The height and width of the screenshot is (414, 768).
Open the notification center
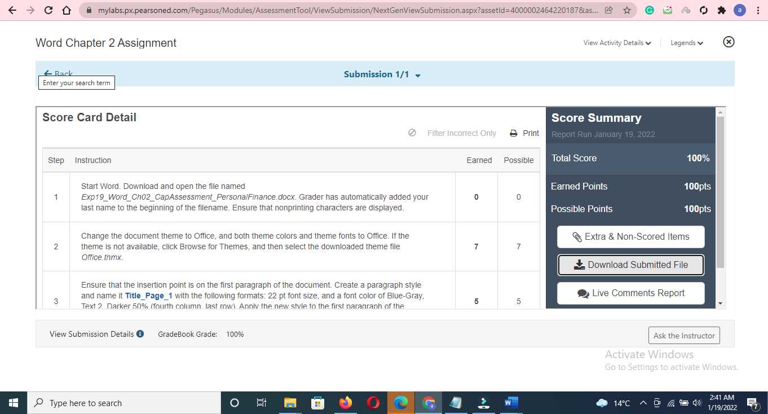pyautogui.click(x=753, y=403)
